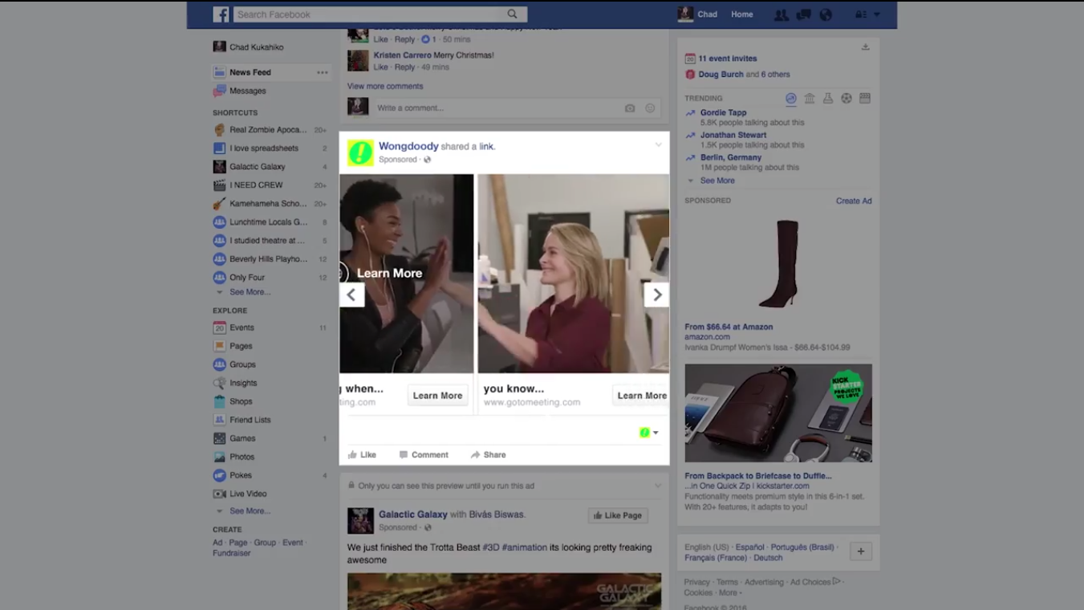The width and height of the screenshot is (1084, 610).
Task: Open Chad profile in top bar
Action: tap(697, 14)
